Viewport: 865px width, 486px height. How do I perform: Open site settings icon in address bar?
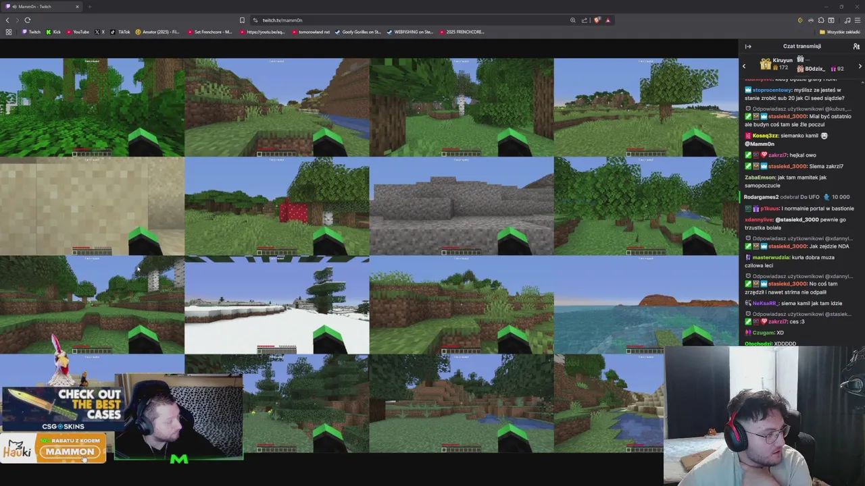[x=255, y=20]
